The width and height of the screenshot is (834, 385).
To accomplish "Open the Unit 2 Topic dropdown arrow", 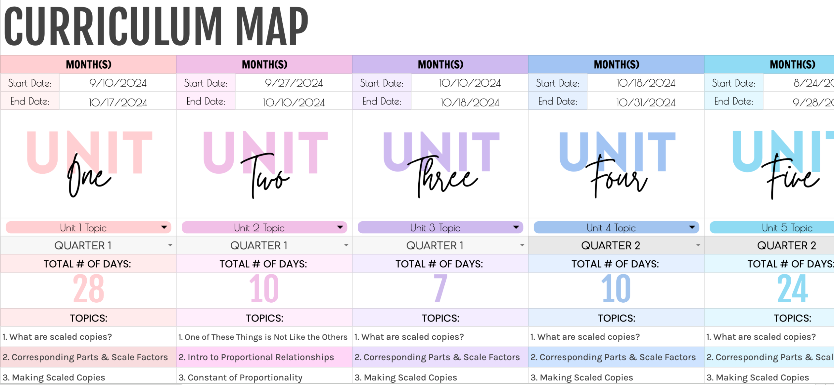I will pyautogui.click(x=340, y=227).
